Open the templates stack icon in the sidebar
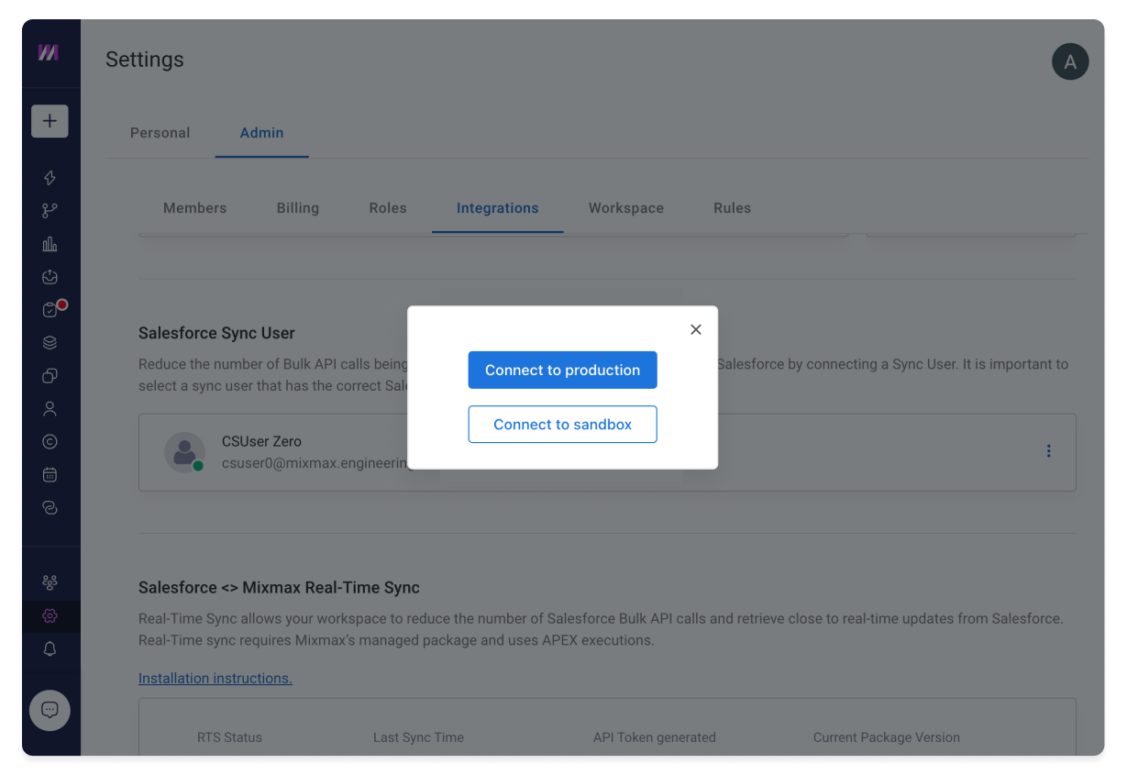Image resolution: width=1127 pixels, height=775 pixels. (50, 342)
